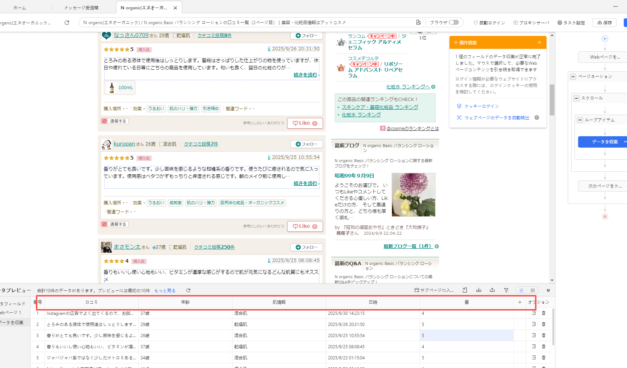The image size is (627, 368).
Task: Open blog post 昭和99年９月9日
Action: [x=354, y=176]
